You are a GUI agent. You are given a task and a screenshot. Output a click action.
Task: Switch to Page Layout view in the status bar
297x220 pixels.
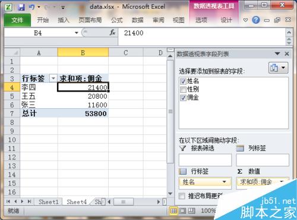(x=182, y=211)
